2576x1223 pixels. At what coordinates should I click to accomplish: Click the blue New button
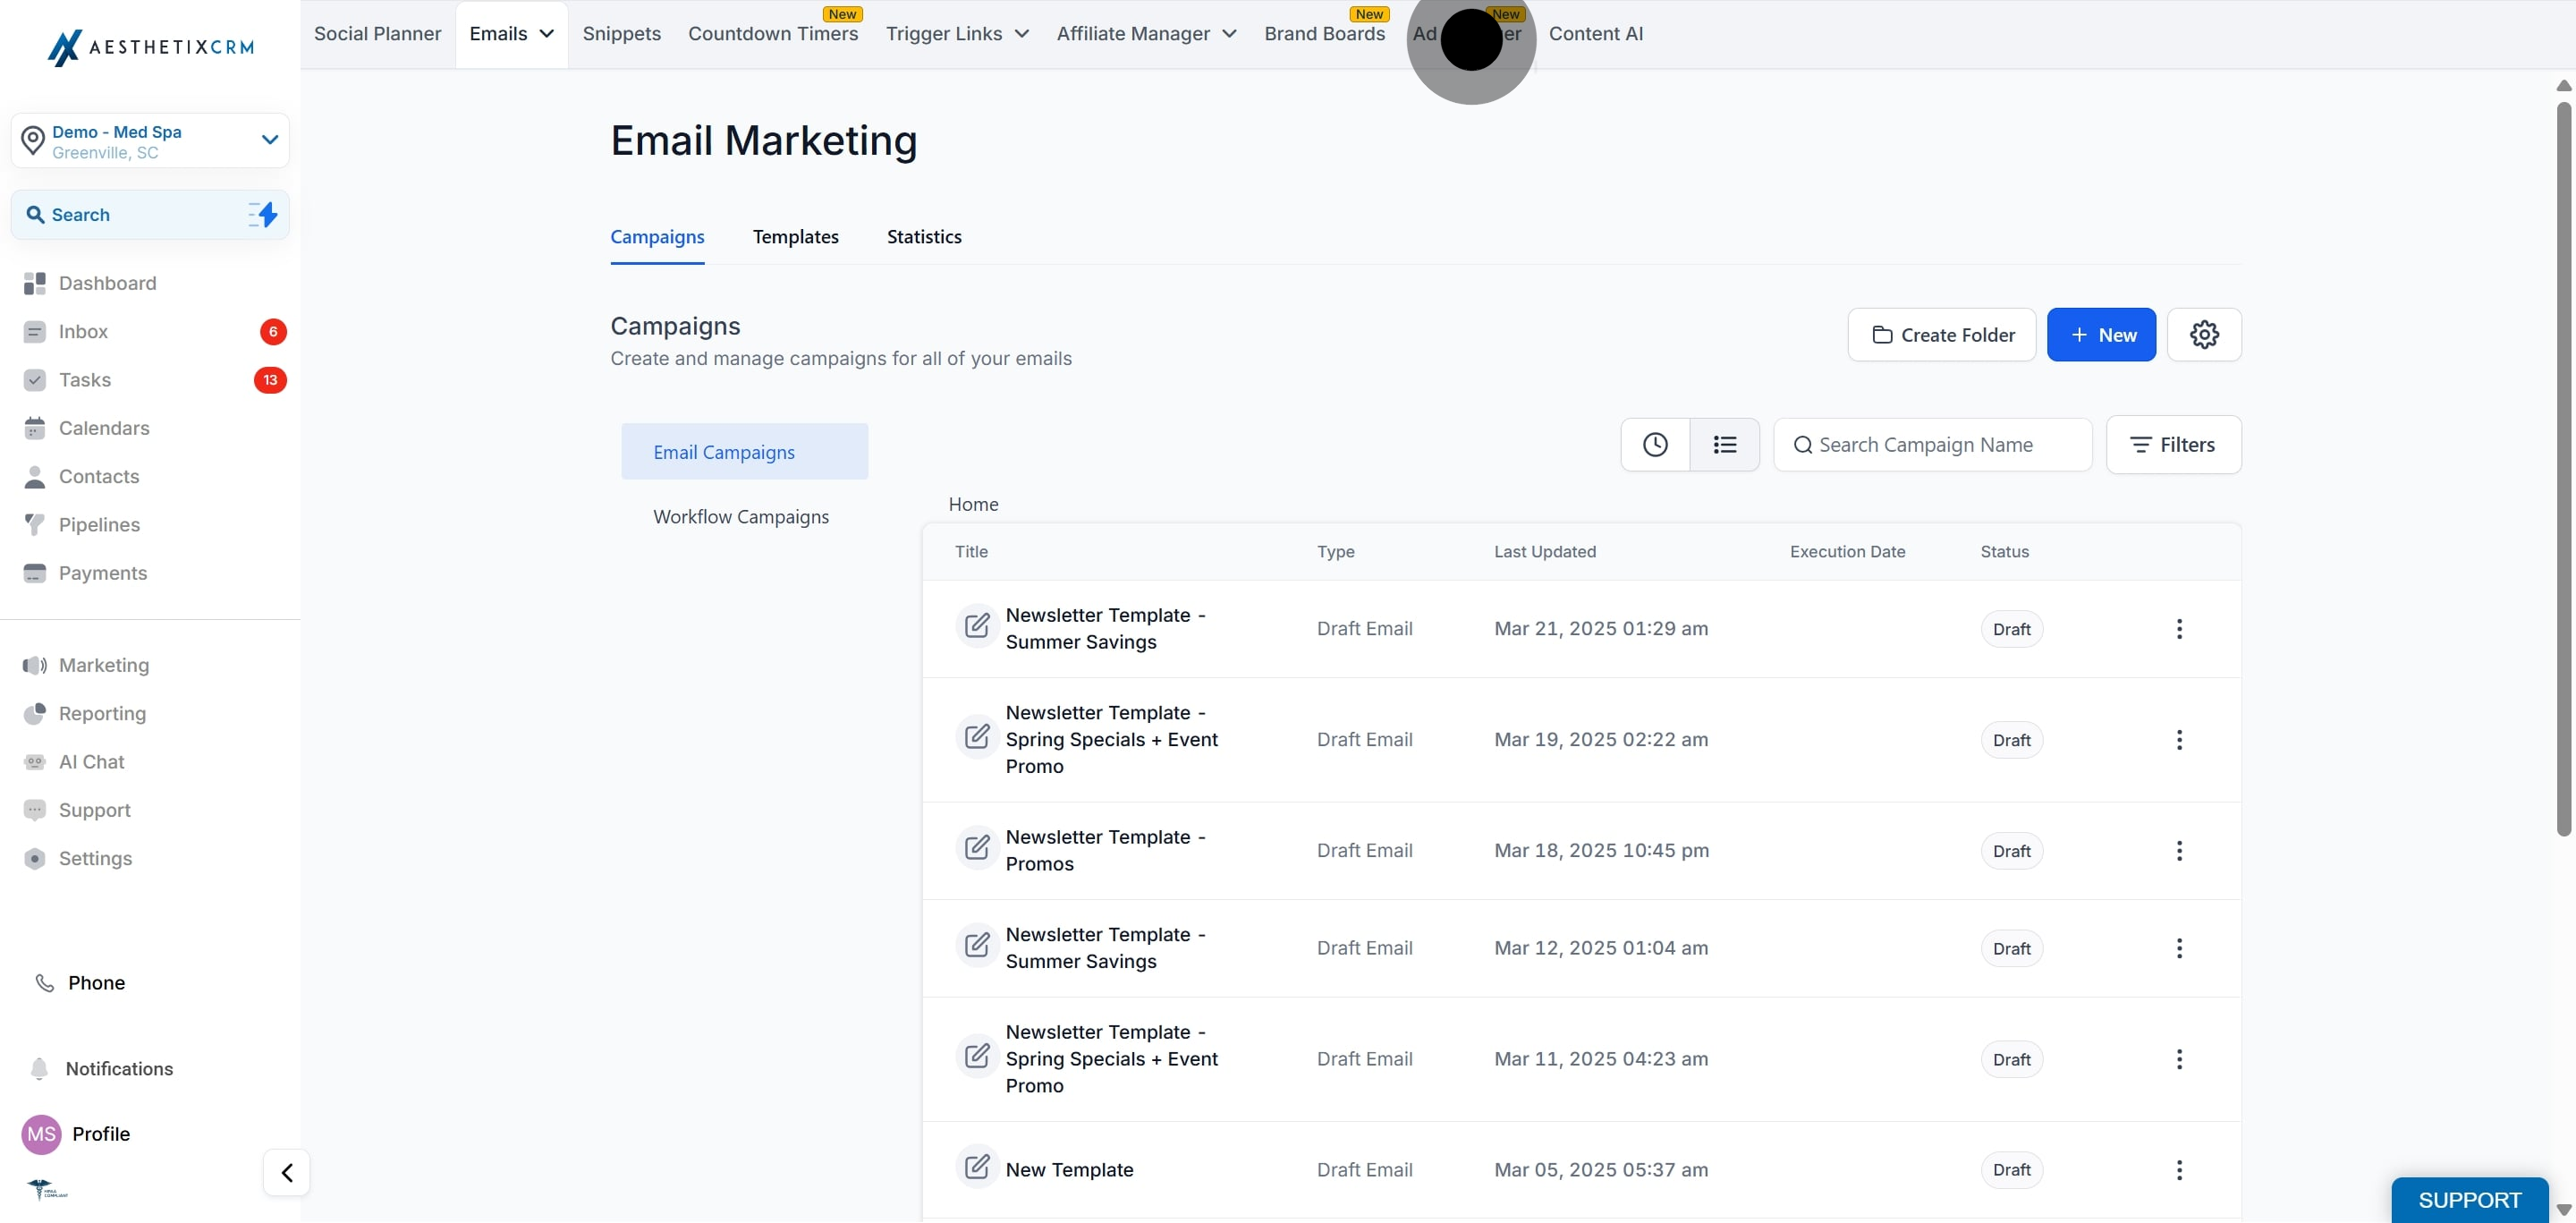click(2101, 335)
